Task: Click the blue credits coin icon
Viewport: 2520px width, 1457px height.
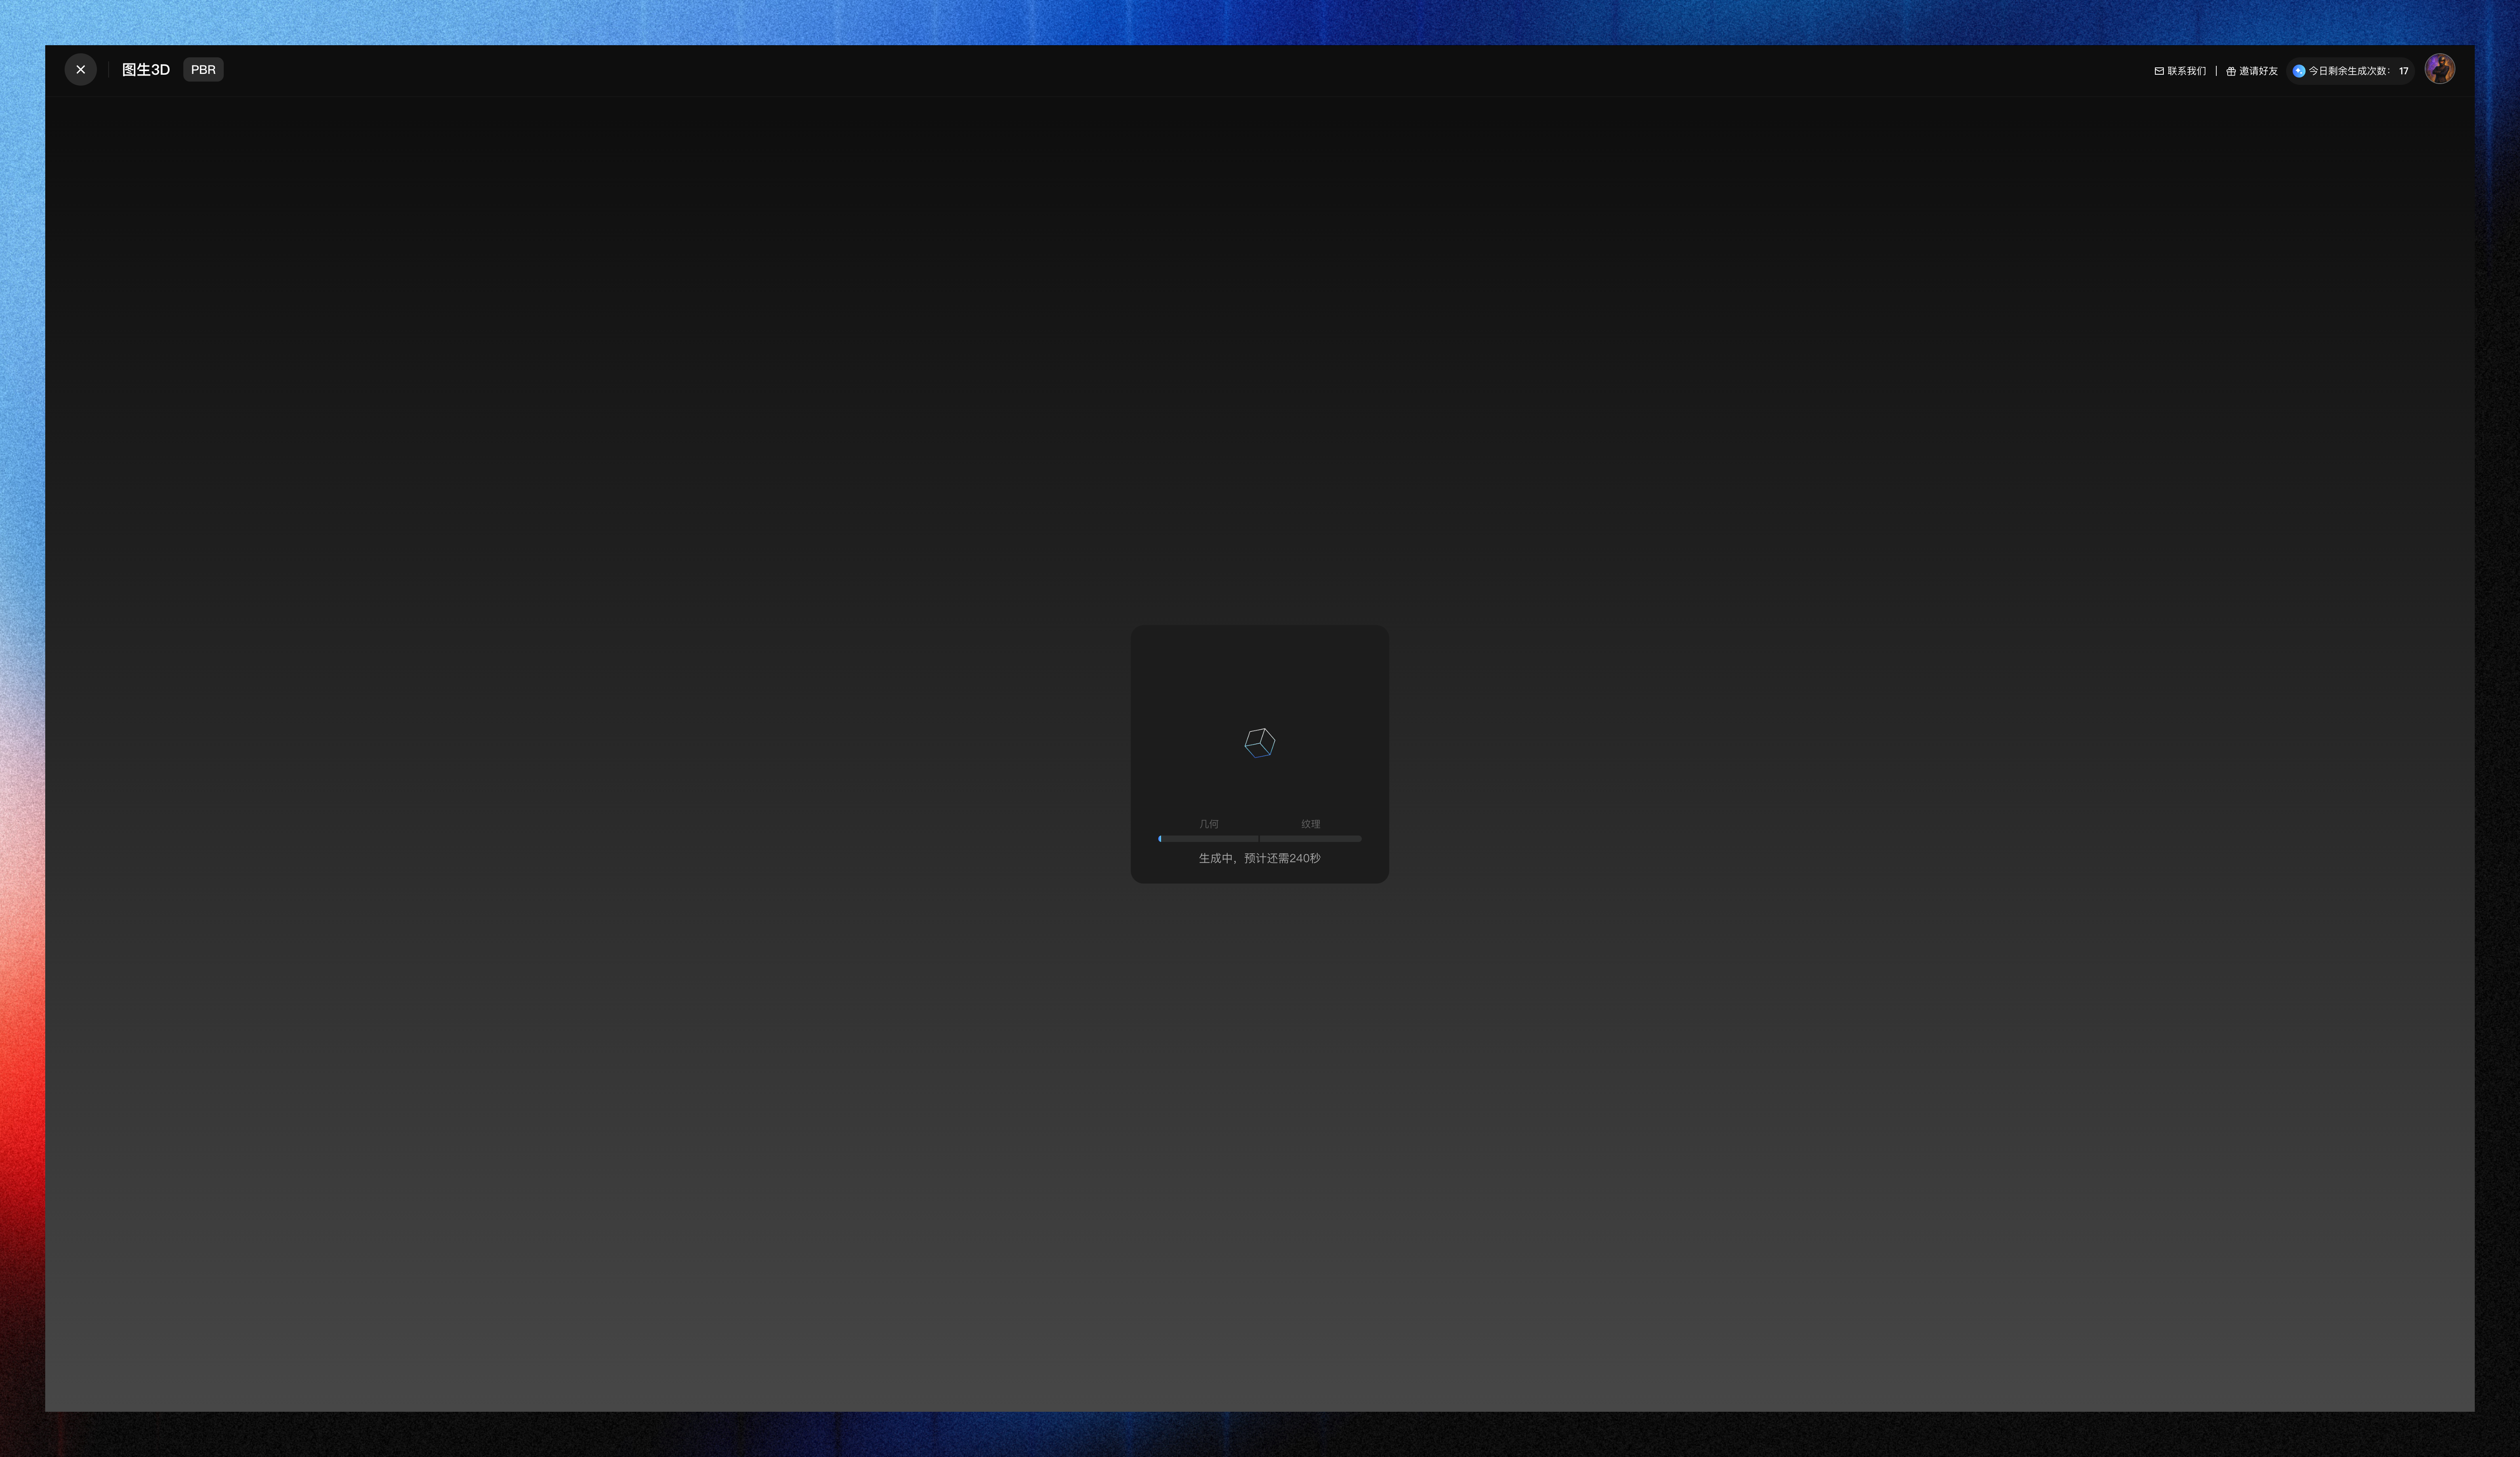Action: click(2299, 71)
